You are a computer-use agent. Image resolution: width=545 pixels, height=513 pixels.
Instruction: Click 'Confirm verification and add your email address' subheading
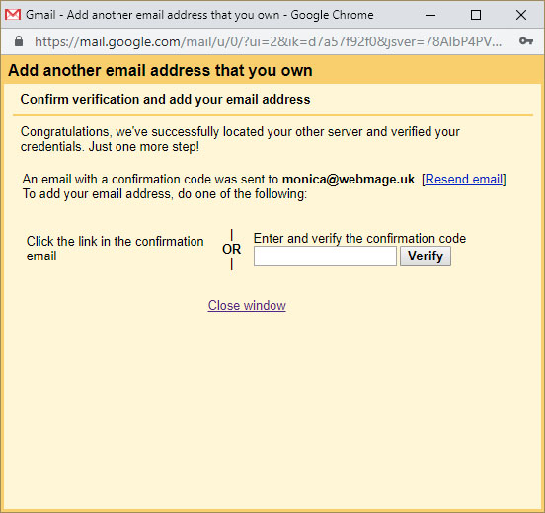tap(165, 100)
